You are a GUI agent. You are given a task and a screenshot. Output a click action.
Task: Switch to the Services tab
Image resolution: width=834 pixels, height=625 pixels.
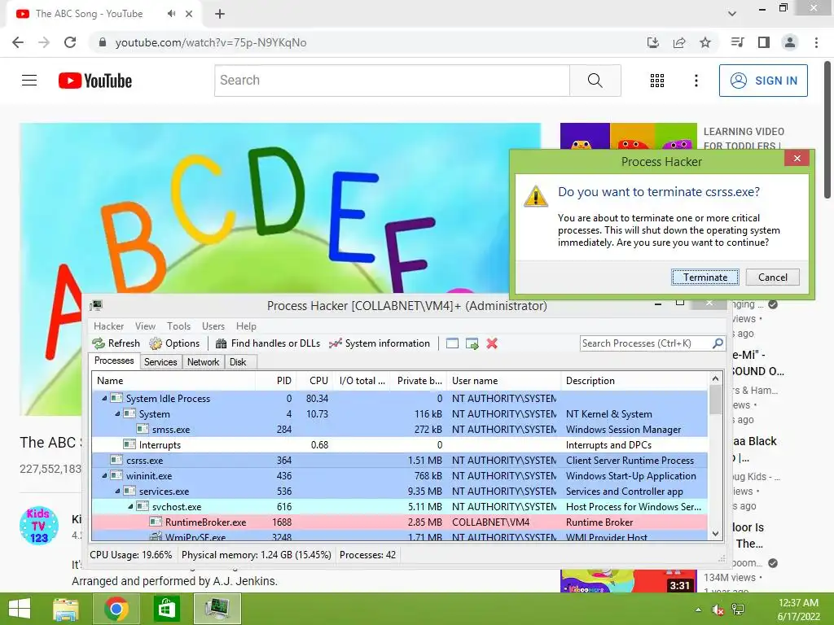pos(160,362)
